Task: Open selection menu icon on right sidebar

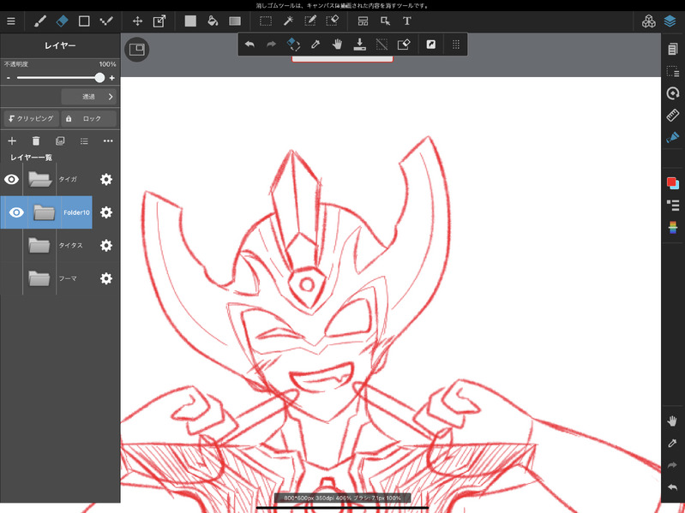Action: (x=673, y=71)
